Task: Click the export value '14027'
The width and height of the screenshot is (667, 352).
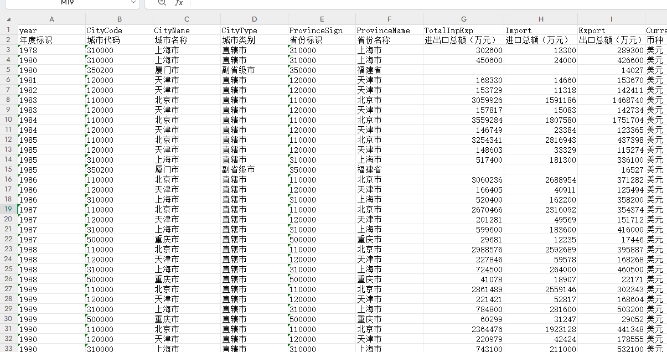Action: point(611,70)
